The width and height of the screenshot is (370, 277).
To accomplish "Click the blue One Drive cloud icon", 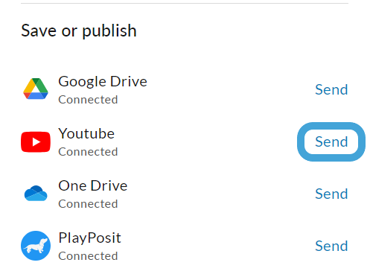I will click(x=36, y=193).
